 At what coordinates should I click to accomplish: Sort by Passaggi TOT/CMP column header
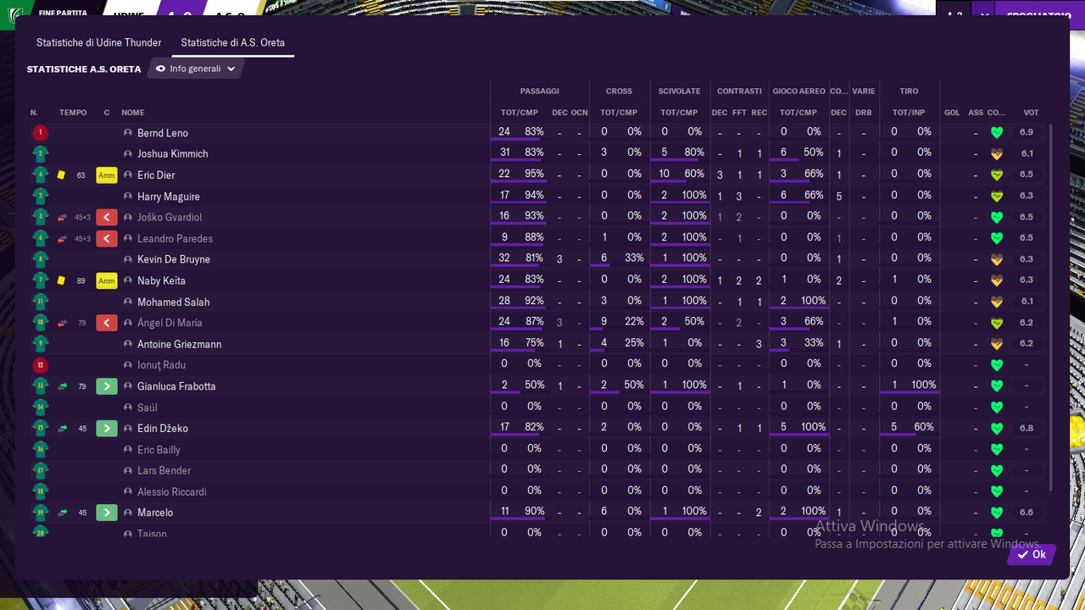click(520, 113)
